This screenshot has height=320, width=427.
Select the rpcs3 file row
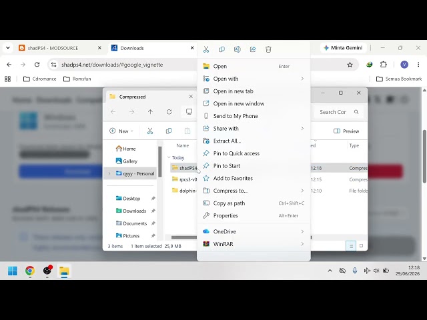pyautogui.click(x=184, y=179)
